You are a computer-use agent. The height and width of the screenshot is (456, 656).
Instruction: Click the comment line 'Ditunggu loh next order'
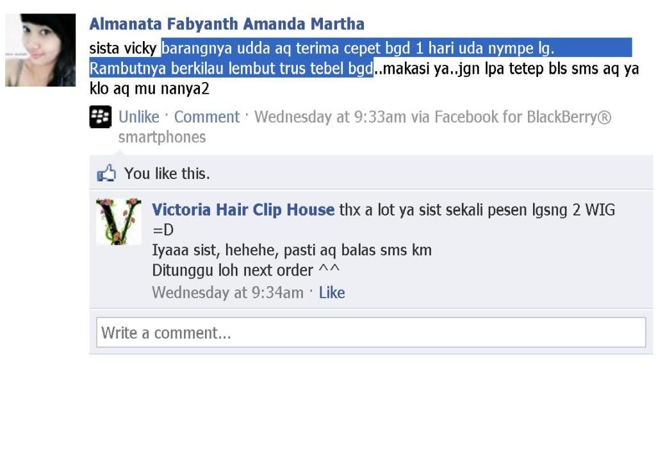(233, 271)
